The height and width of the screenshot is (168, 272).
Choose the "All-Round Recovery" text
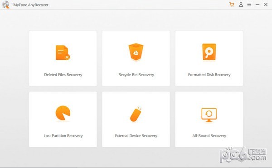(x=209, y=135)
